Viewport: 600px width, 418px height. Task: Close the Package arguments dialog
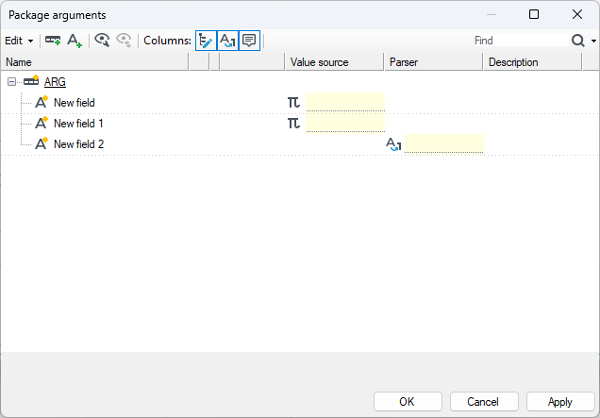click(577, 14)
